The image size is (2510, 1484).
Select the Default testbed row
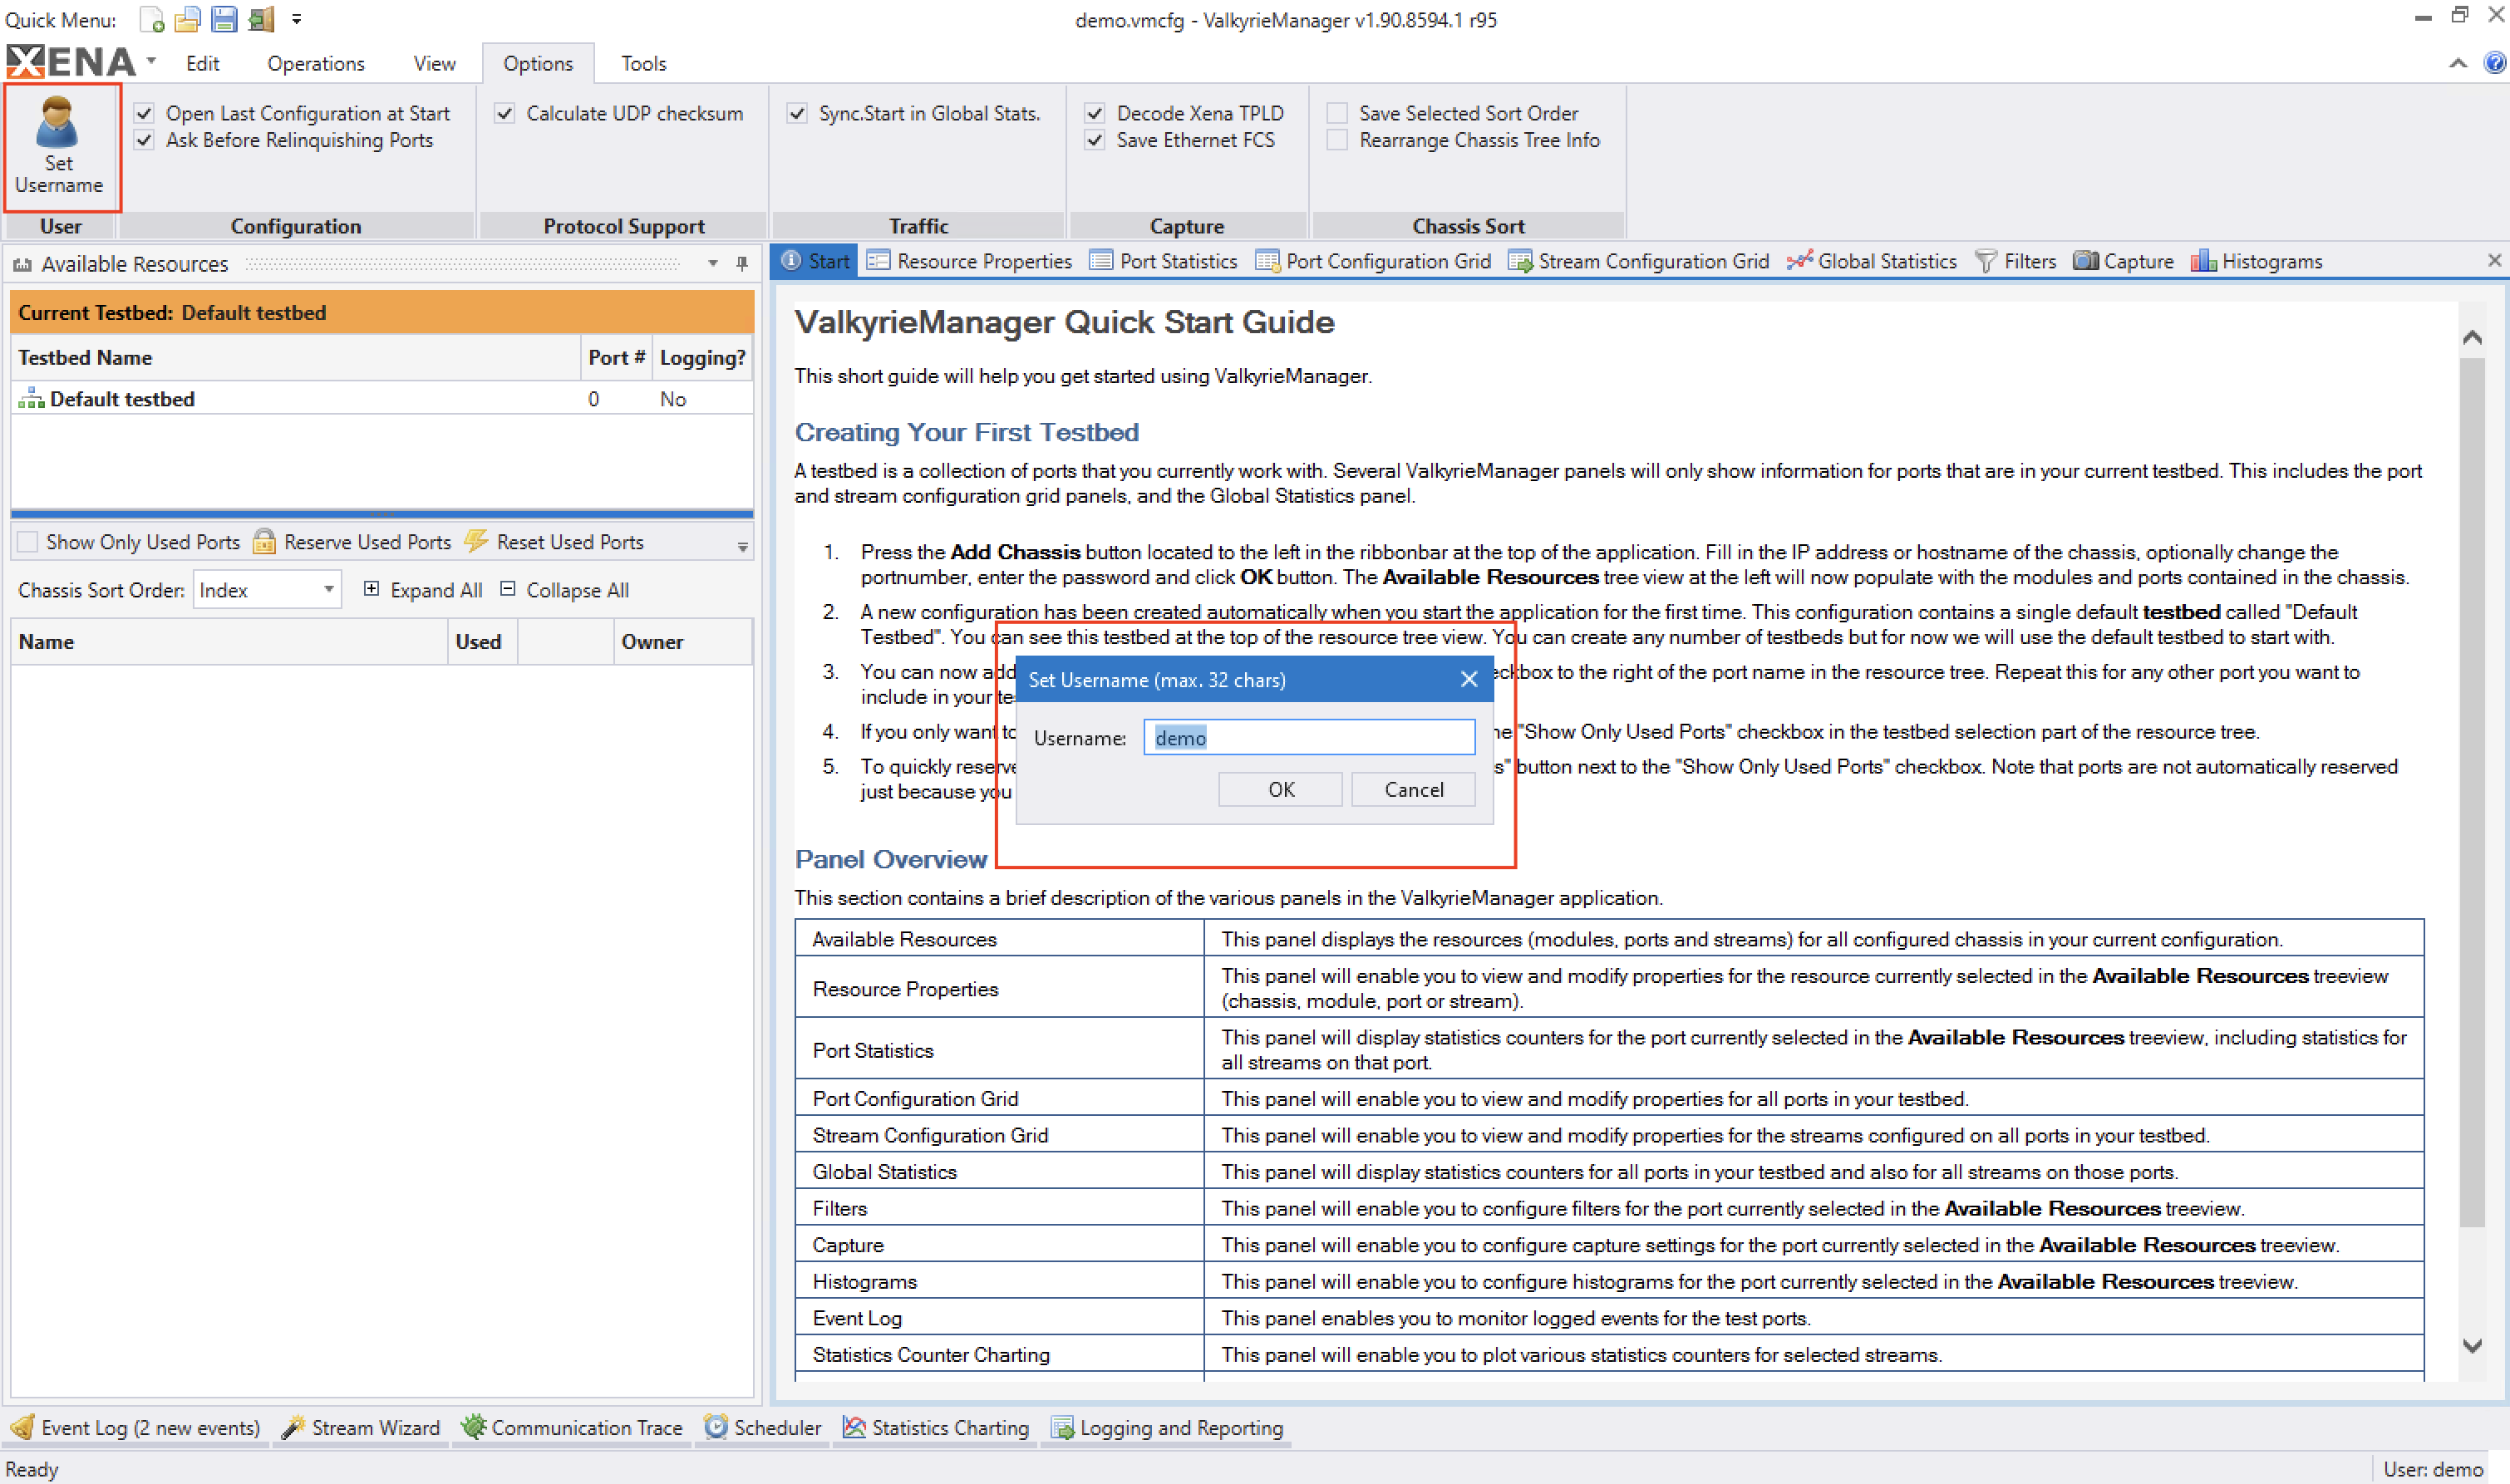coord(382,398)
